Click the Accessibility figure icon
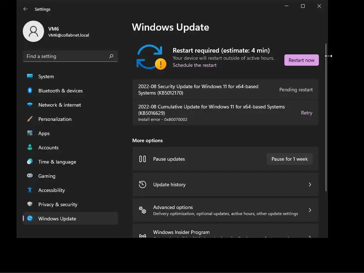The height and width of the screenshot is (273, 364). coord(30,190)
